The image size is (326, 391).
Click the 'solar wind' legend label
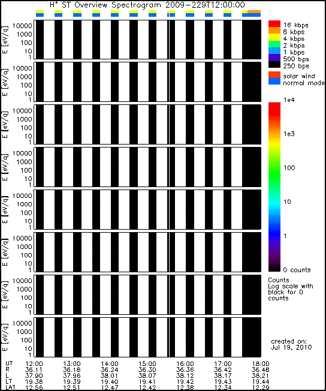[299, 76]
